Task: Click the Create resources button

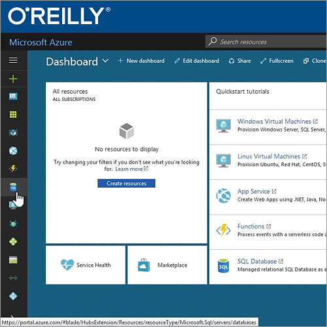Action: point(126,183)
